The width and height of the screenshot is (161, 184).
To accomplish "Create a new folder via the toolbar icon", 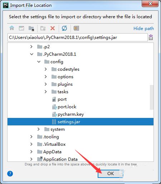I will click(x=43, y=29).
